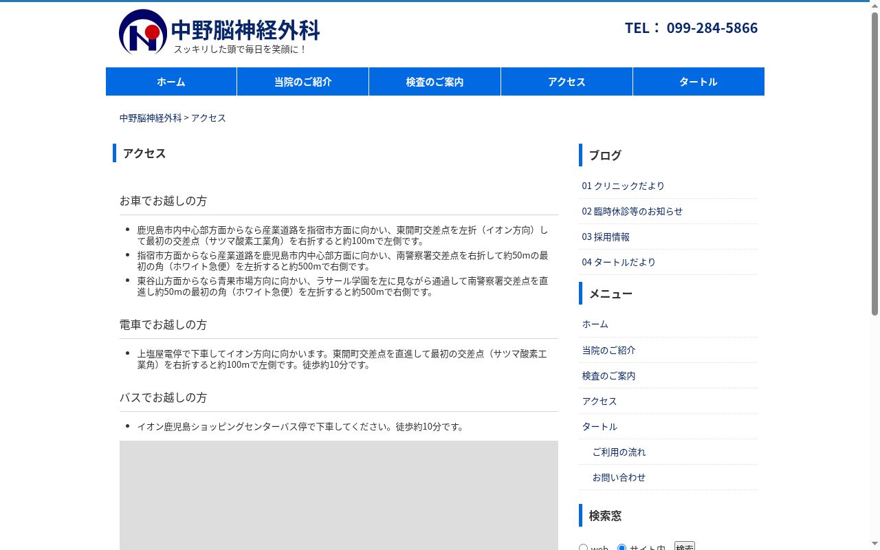Viewport: 880px width, 550px height.
Task: Click the telephone number 099-284-5866
Action: 712,27
